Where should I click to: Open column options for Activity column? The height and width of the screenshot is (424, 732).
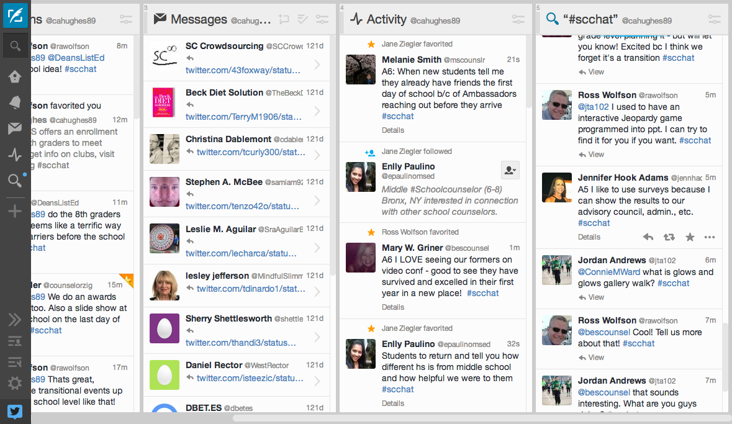[518, 19]
